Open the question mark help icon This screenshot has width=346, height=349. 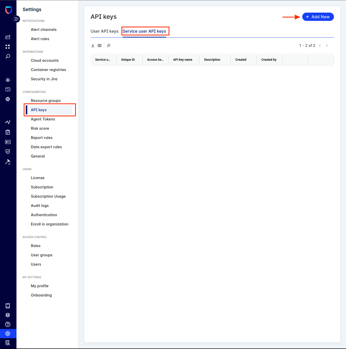tap(8, 324)
